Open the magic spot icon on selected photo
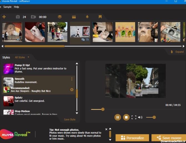This screenshot has height=143, width=186. pos(83,40)
